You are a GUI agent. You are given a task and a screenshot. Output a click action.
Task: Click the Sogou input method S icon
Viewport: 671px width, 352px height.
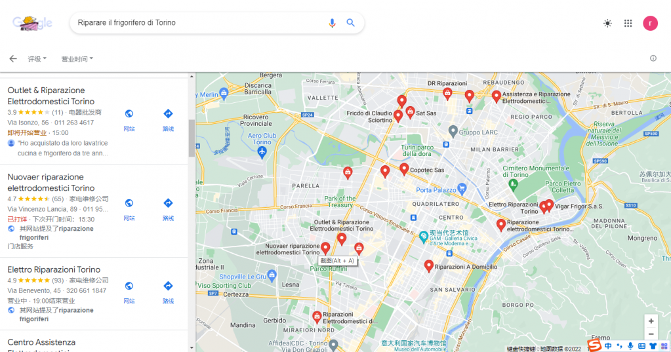click(594, 345)
